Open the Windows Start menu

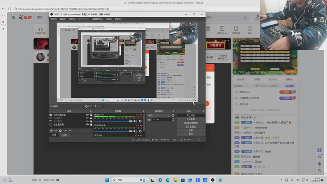107,180
